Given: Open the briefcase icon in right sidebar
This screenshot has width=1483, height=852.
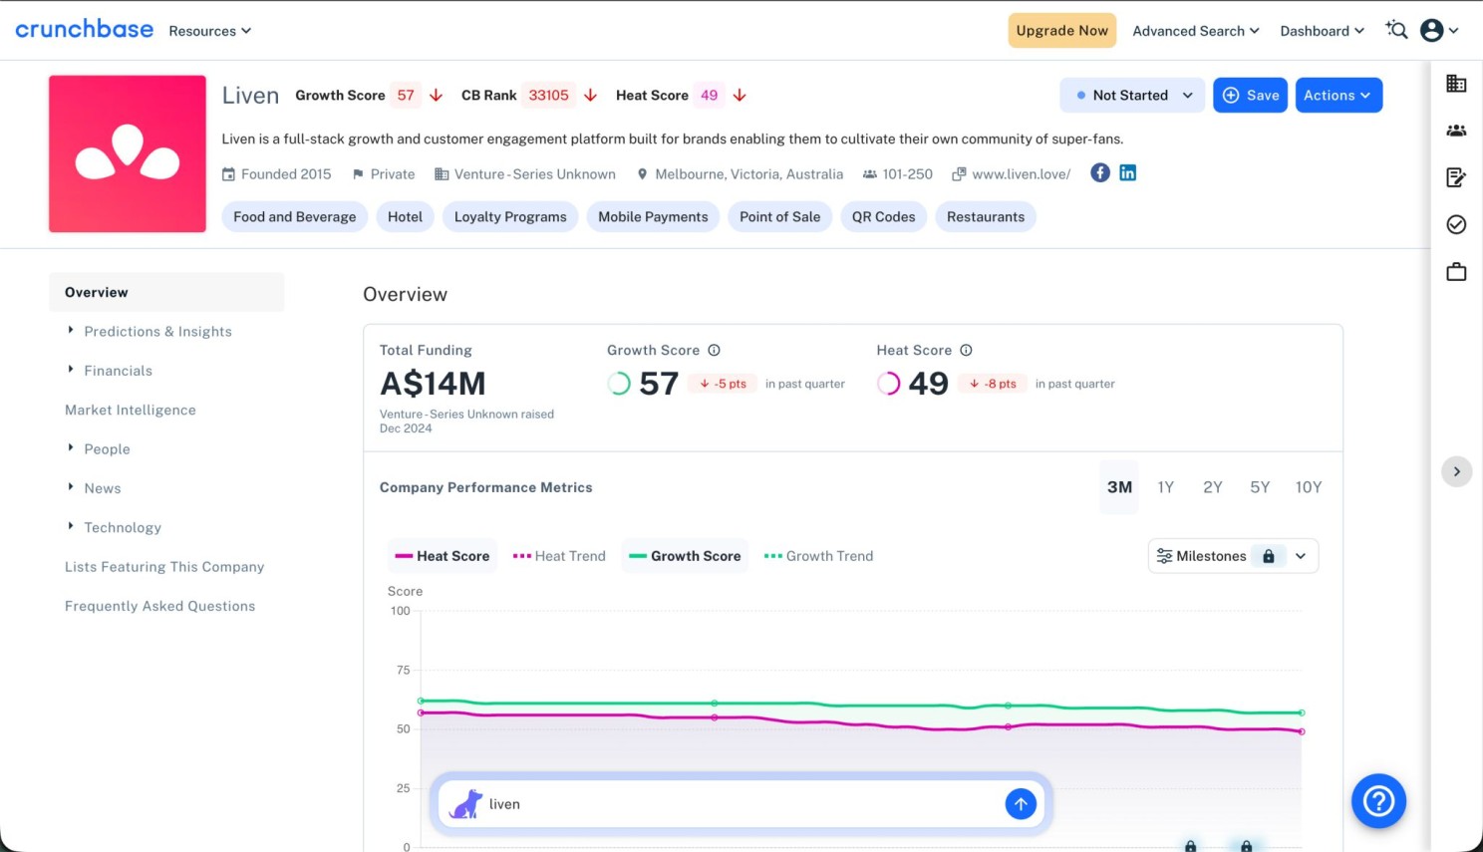Looking at the screenshot, I should click(1456, 271).
